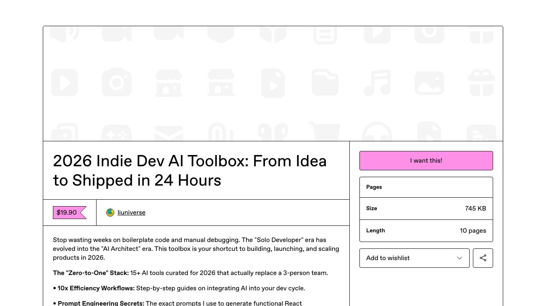Expand the Add to wishlist dropdown
This screenshot has width=546, height=306.
(x=414, y=258)
